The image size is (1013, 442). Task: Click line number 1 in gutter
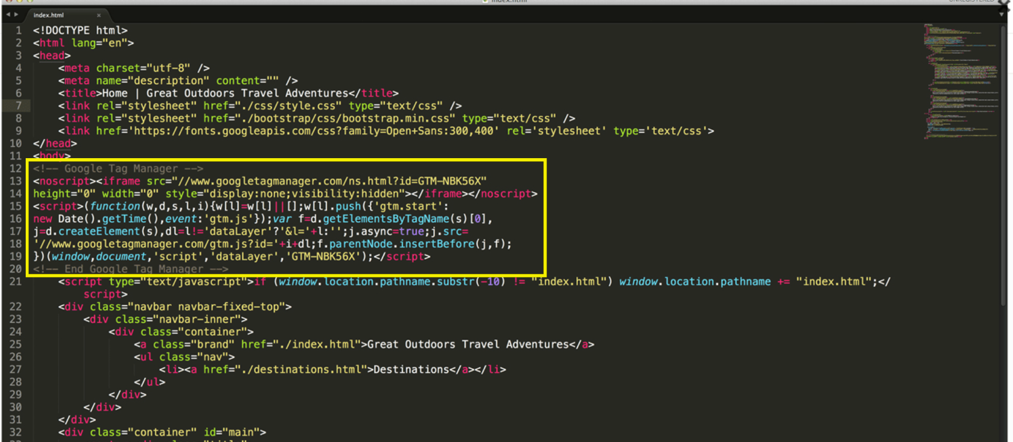18,30
